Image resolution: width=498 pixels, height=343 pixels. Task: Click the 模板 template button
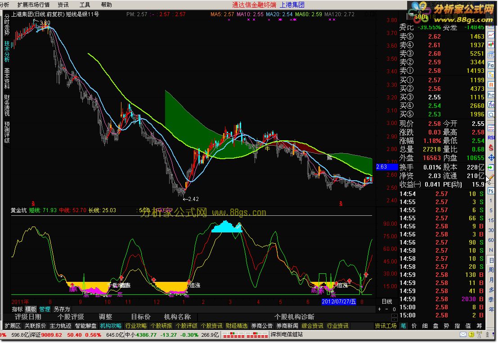31,309
